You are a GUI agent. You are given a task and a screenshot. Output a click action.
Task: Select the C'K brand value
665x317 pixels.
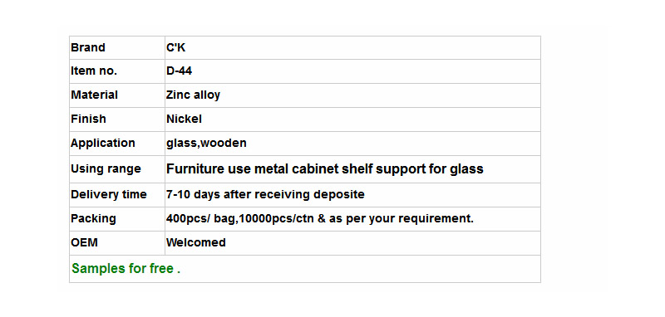[x=175, y=47]
